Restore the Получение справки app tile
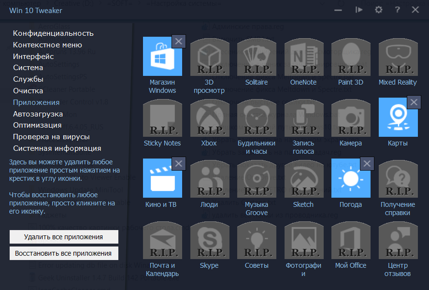 [x=398, y=179]
